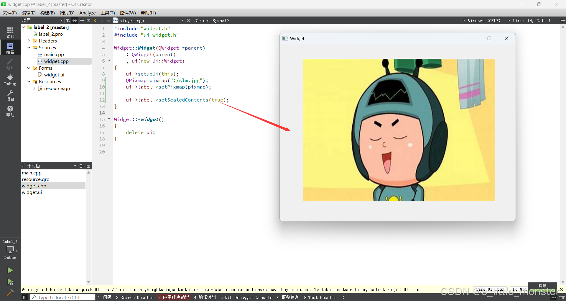This screenshot has height=301, width=566.
Task: Go forward in editor navigation history
Action: (x=102, y=20)
